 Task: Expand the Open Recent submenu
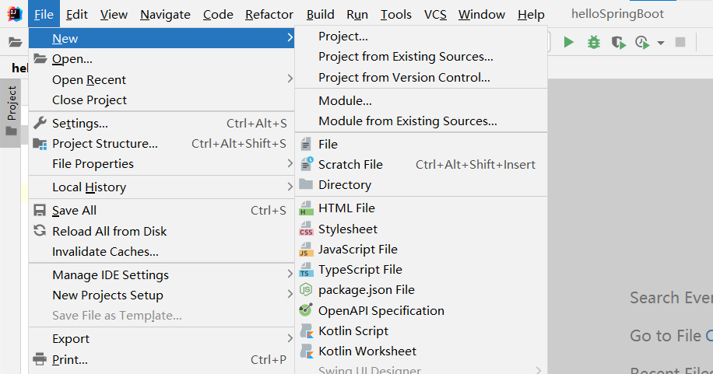(89, 79)
